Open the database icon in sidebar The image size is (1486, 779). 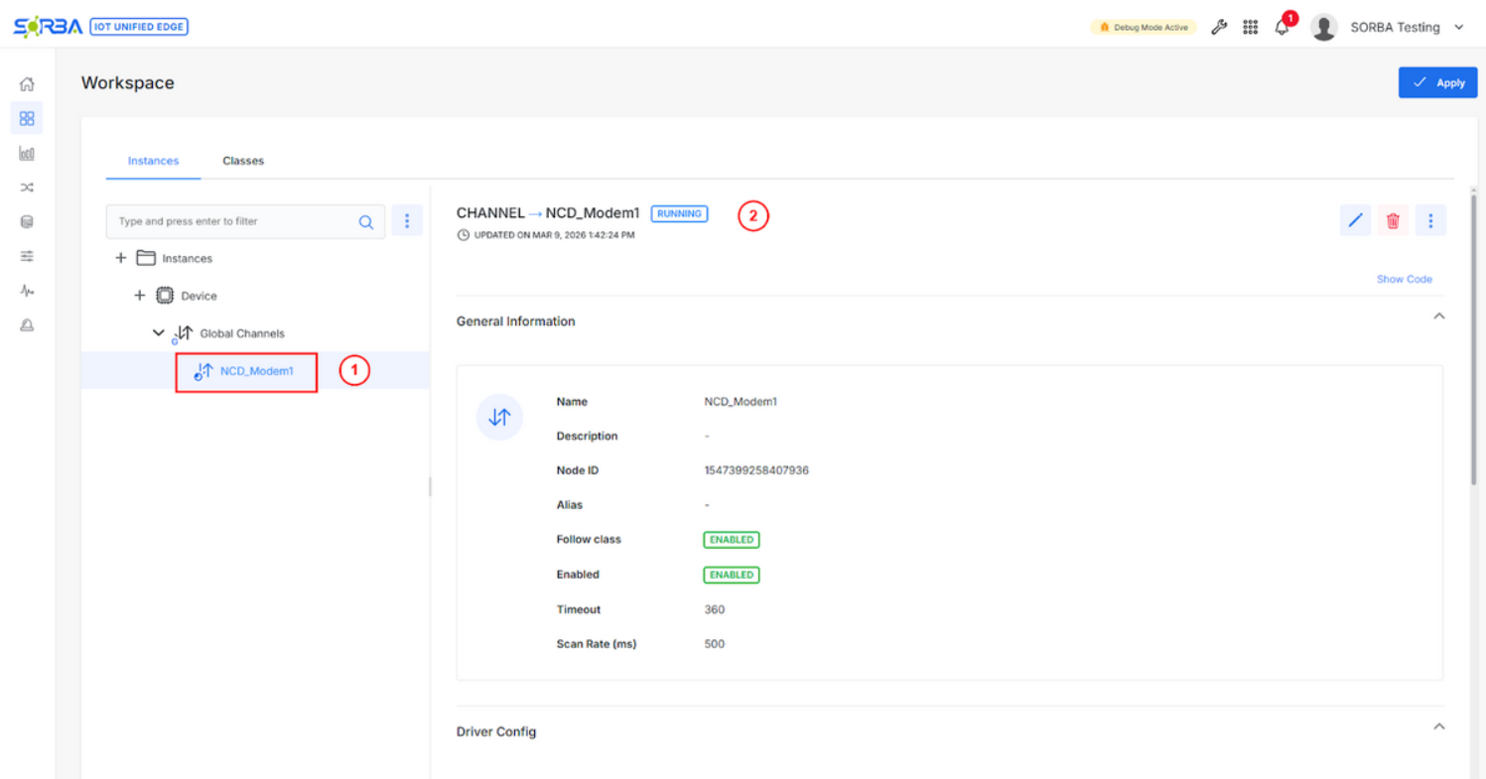point(27,222)
